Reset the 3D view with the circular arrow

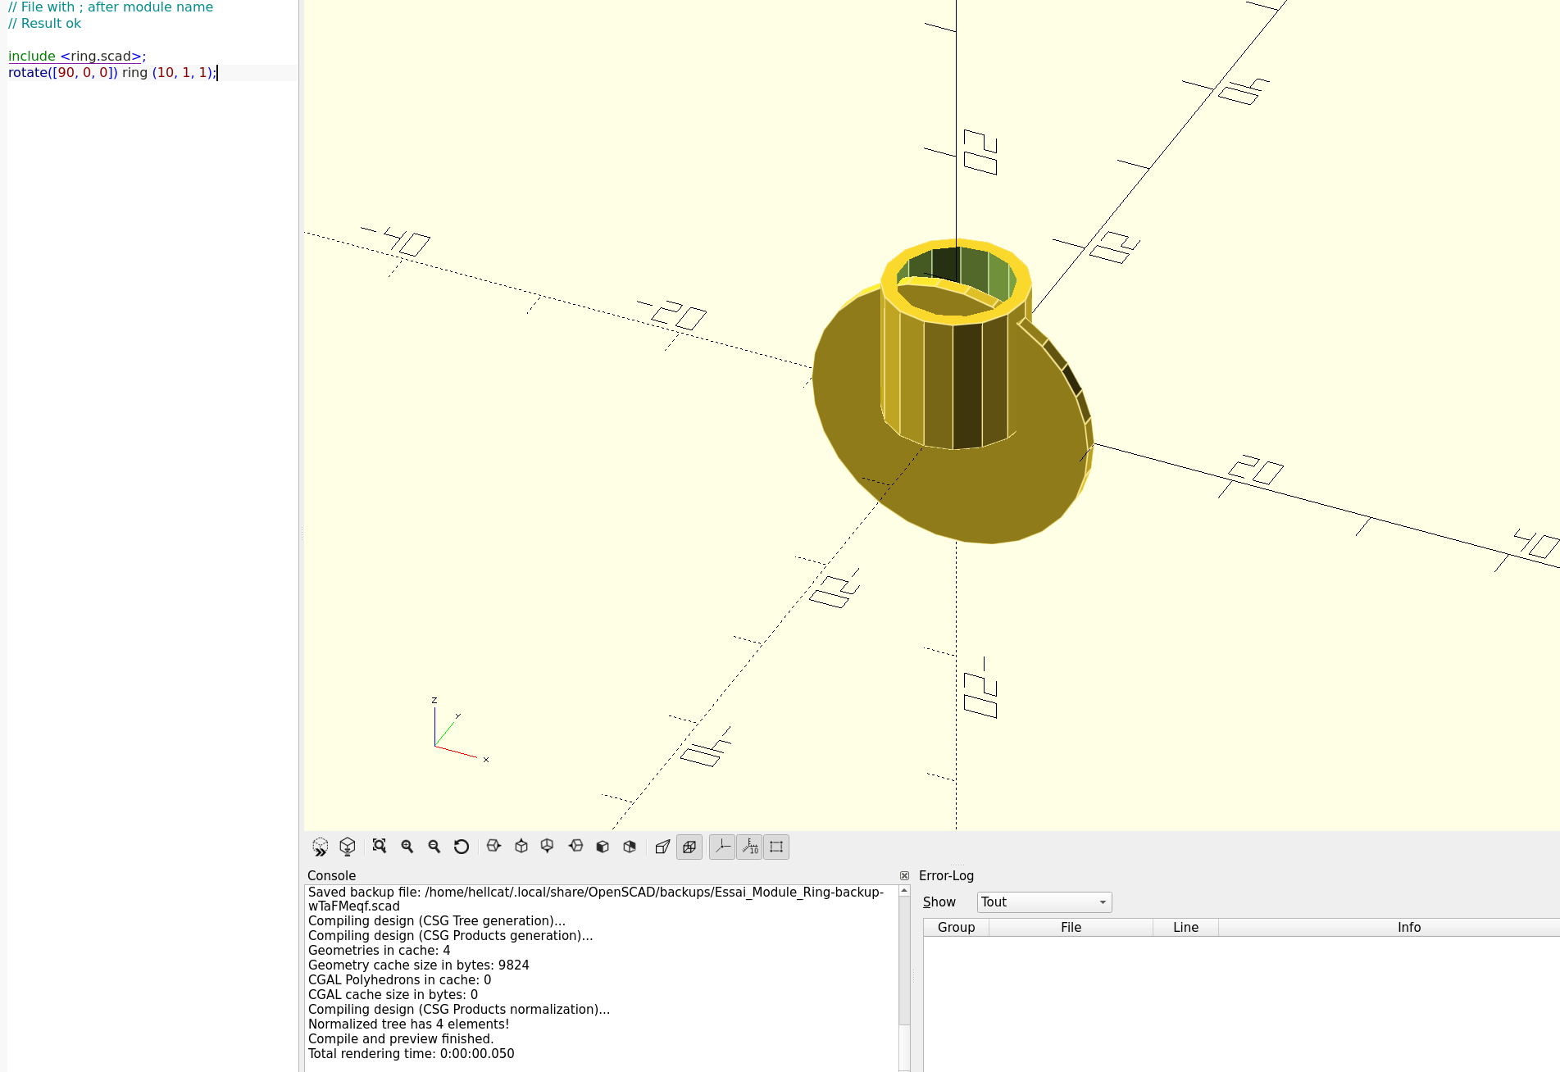pos(462,847)
